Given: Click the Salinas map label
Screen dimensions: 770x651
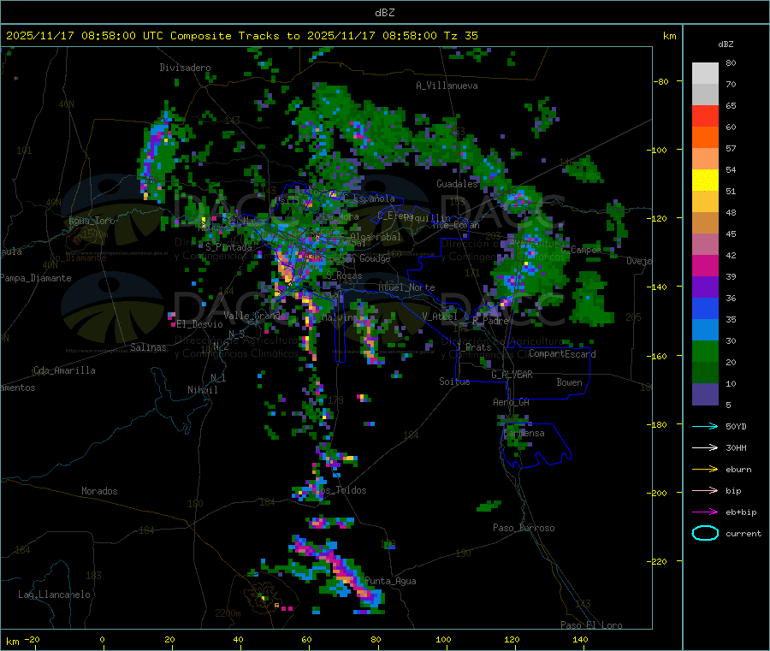Looking at the screenshot, I should pos(148,347).
